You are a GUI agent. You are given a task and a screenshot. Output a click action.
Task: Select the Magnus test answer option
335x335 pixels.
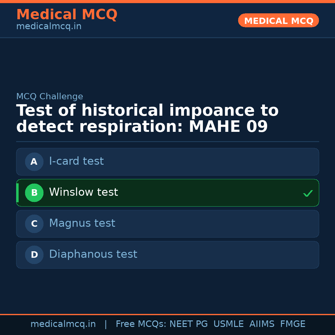(x=167, y=224)
